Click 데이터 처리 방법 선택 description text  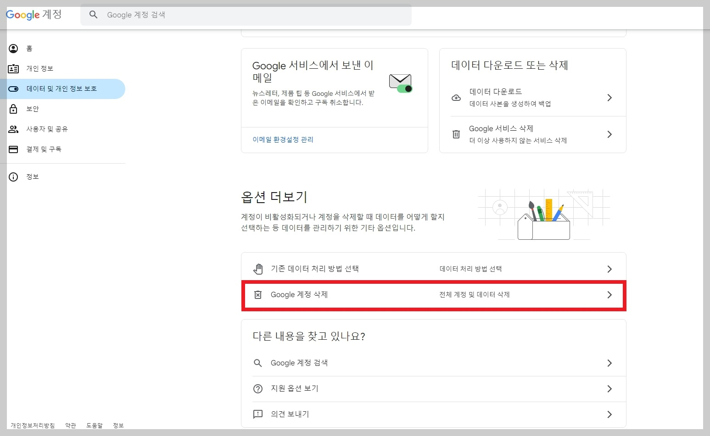tap(470, 269)
